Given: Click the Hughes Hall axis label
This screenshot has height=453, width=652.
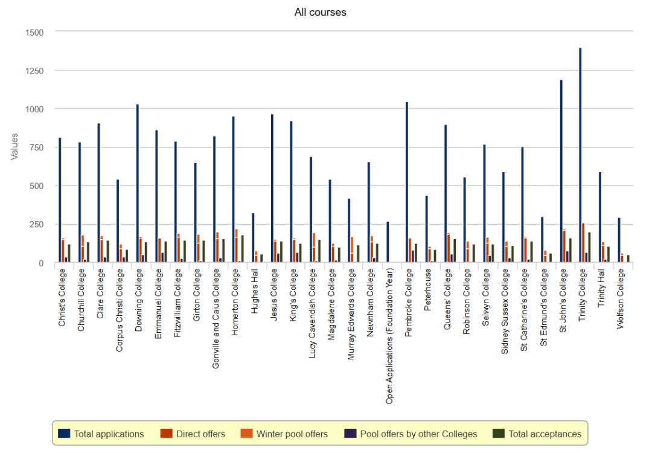Looking at the screenshot, I should pyautogui.click(x=255, y=291).
